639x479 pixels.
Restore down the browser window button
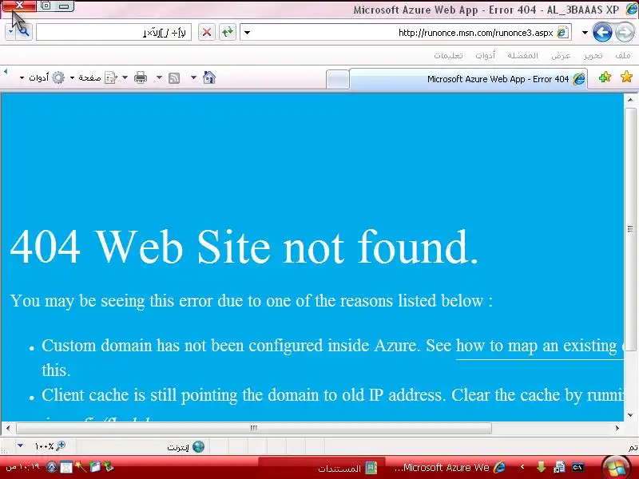click(46, 6)
